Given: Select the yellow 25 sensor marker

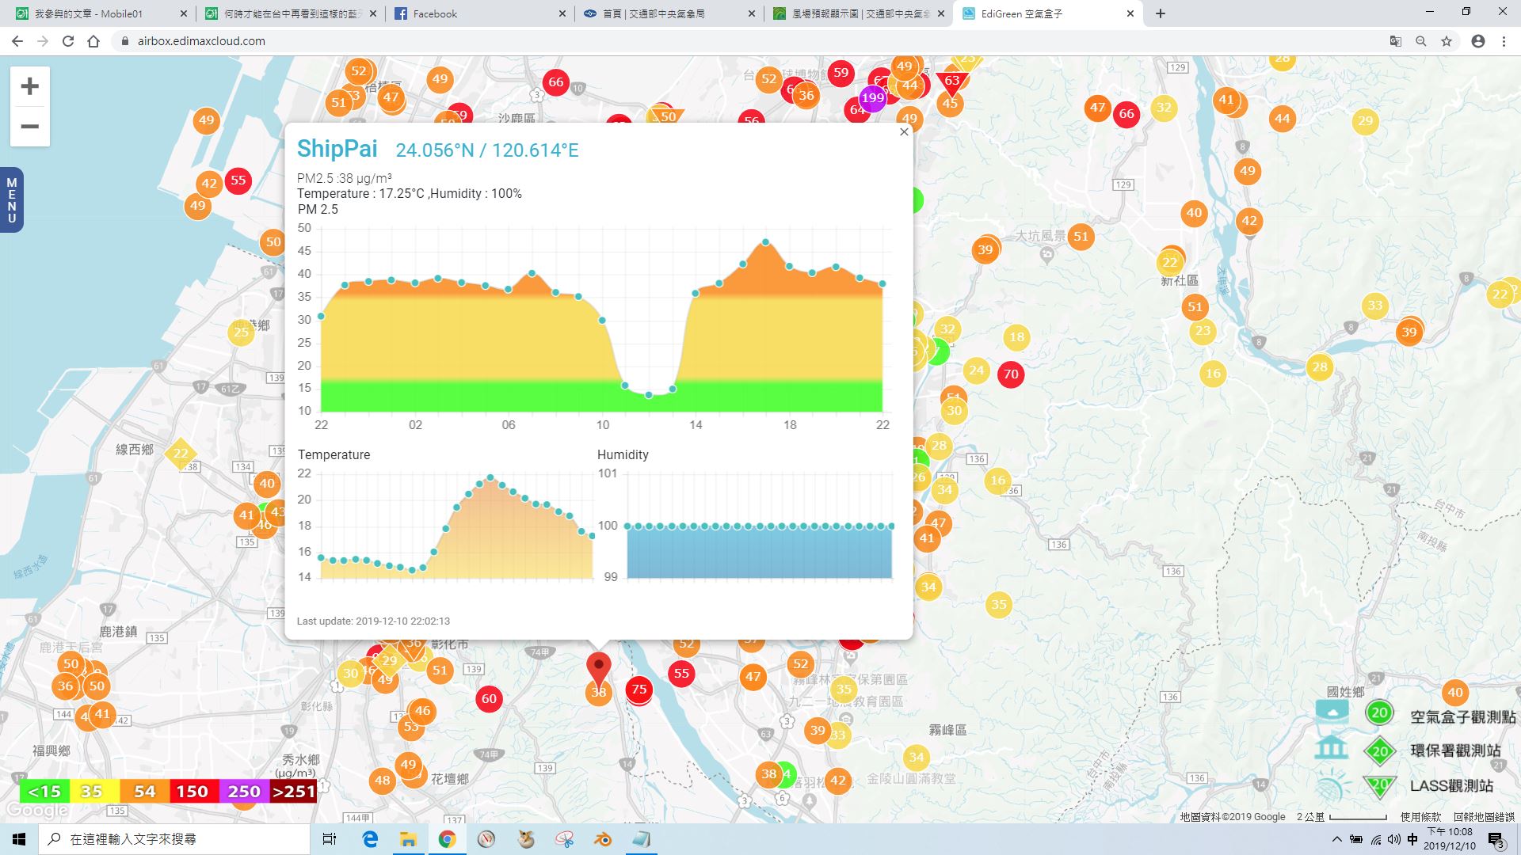Looking at the screenshot, I should click(x=241, y=332).
